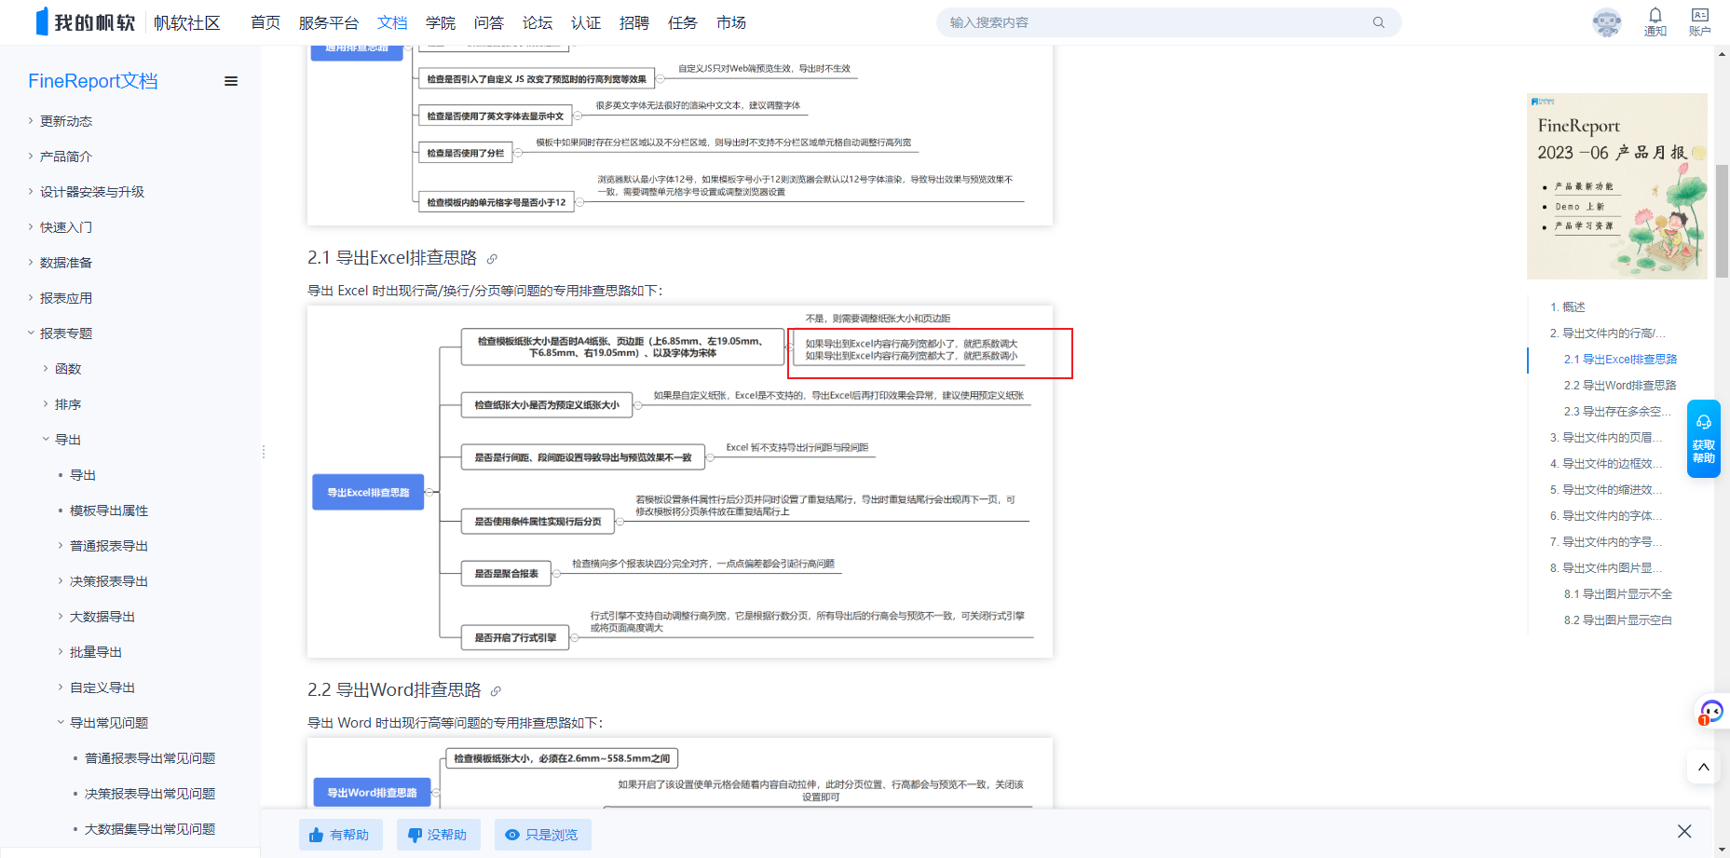
Task: Expand 决策报表导出 tree node
Action: coord(61,580)
